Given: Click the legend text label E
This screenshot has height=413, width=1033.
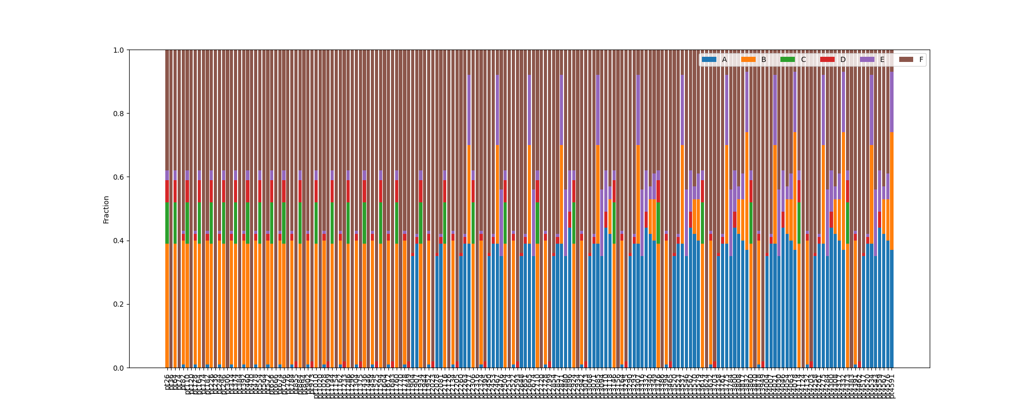Looking at the screenshot, I should 882,60.
